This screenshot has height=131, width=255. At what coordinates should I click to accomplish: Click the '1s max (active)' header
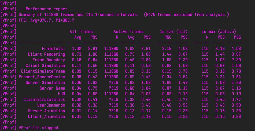click(218, 32)
